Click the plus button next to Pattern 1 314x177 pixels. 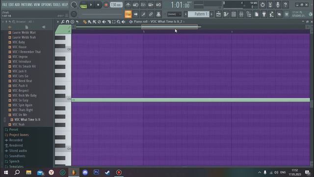[x=211, y=14]
